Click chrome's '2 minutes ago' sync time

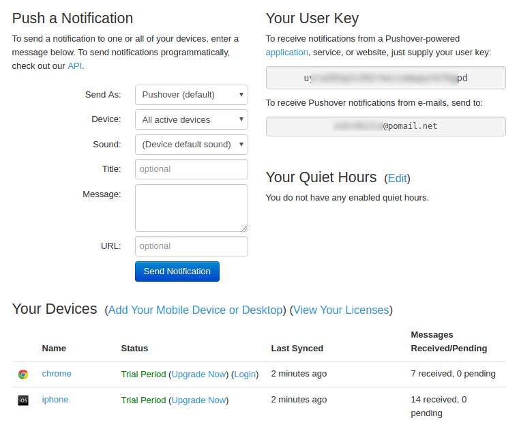(x=299, y=373)
